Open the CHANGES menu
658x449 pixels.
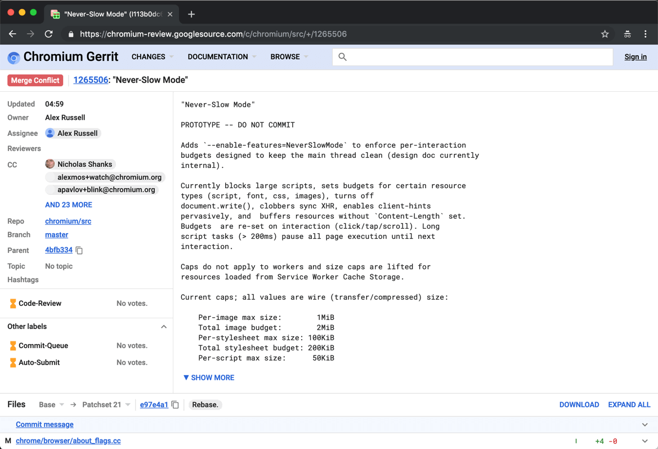coord(153,57)
